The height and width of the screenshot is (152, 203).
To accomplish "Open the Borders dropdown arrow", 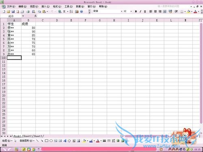I will (185, 11).
